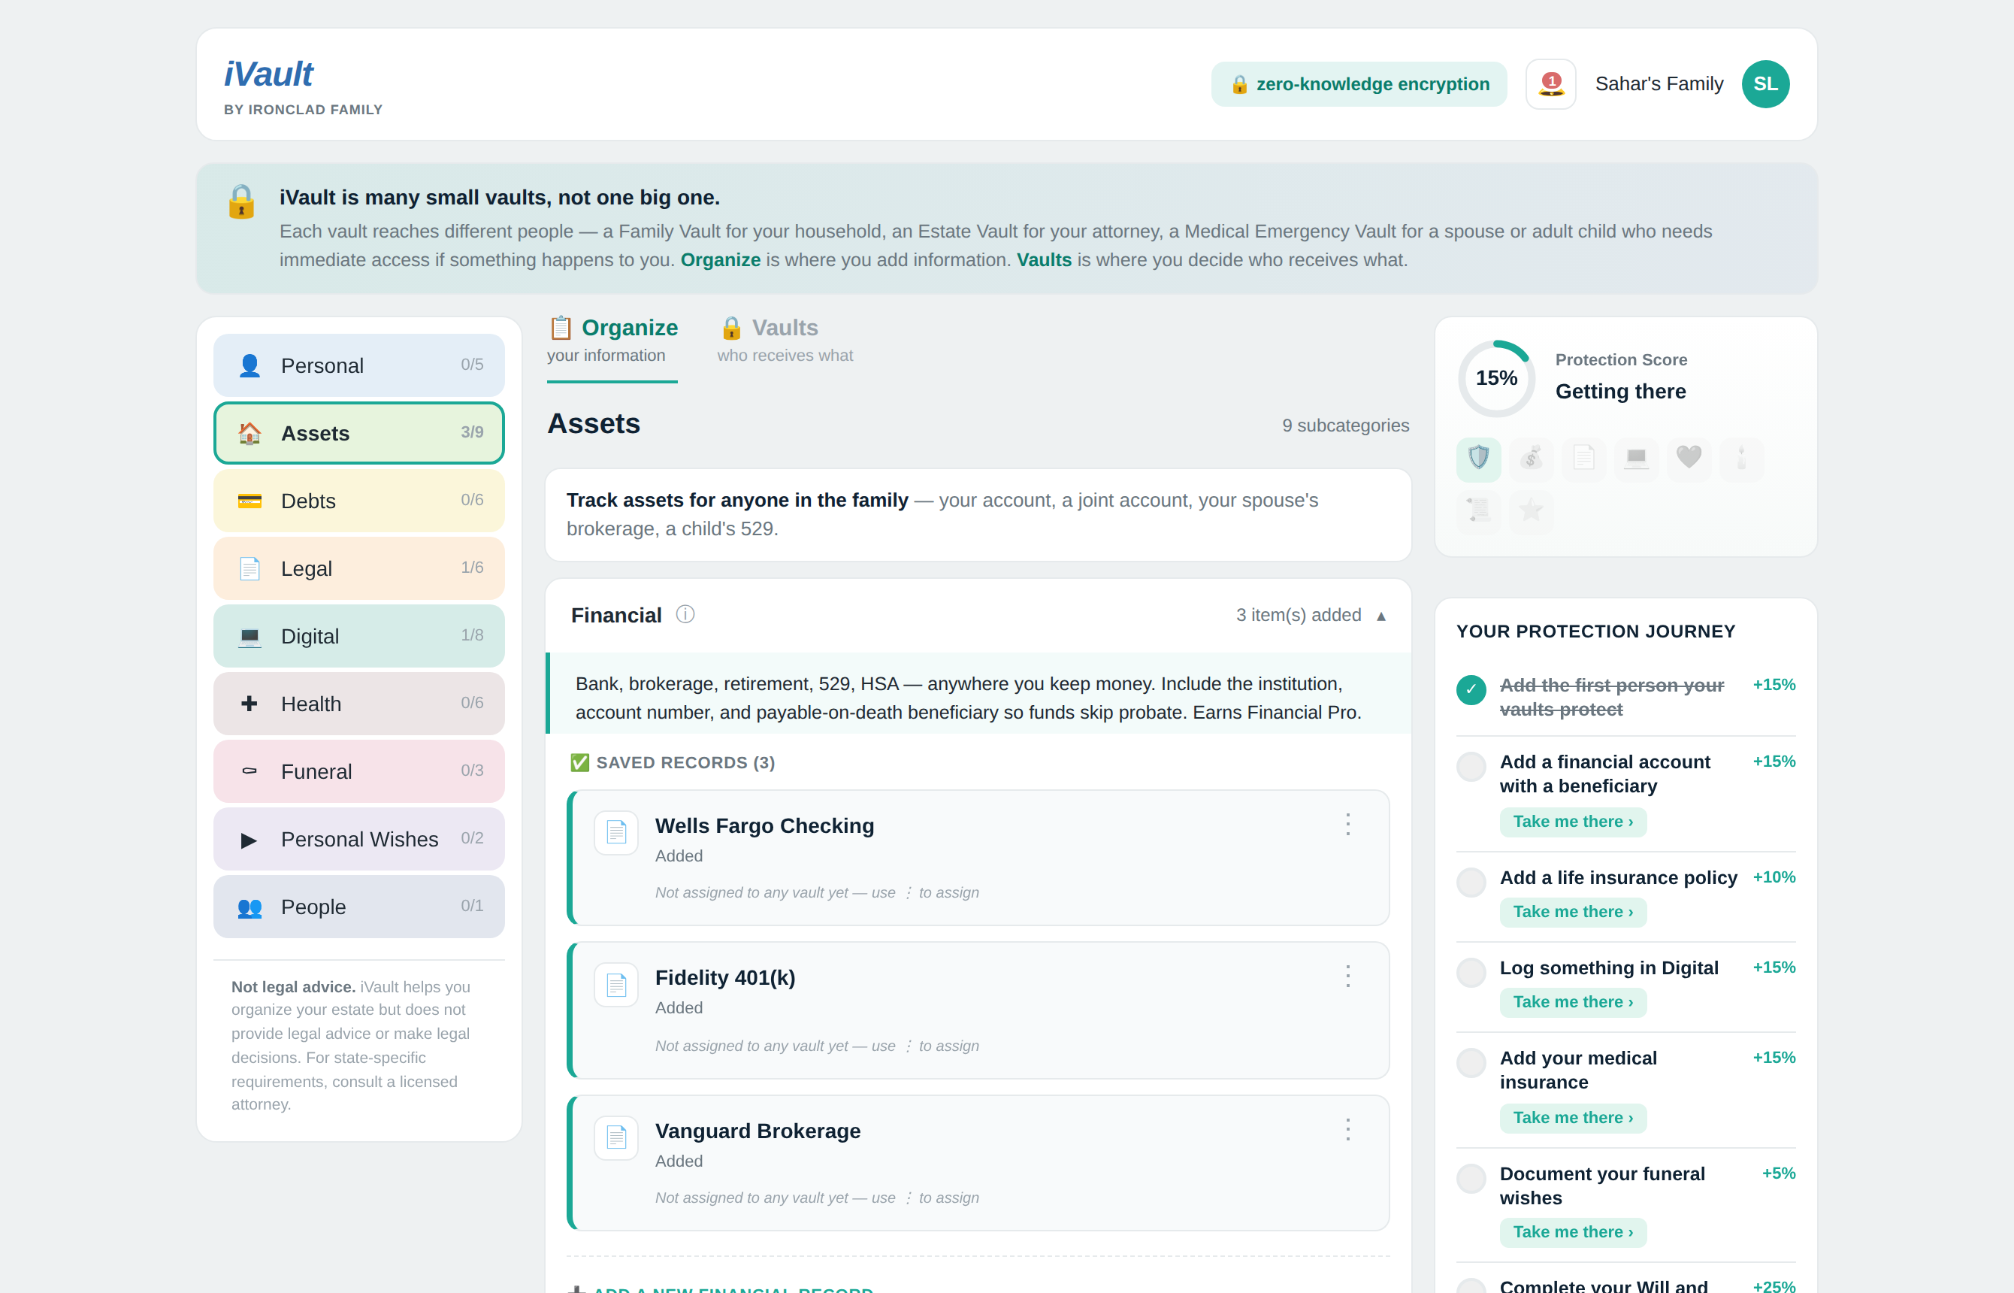The width and height of the screenshot is (2014, 1293).
Task: Check off 'Log something in Digital' step
Action: 1471,973
